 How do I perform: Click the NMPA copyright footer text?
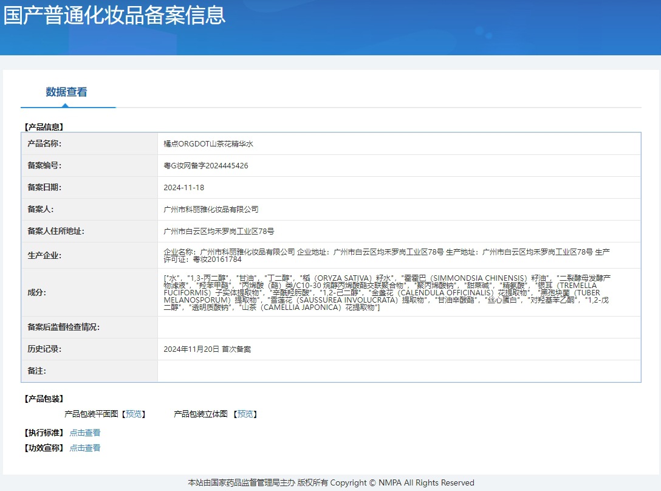331,483
